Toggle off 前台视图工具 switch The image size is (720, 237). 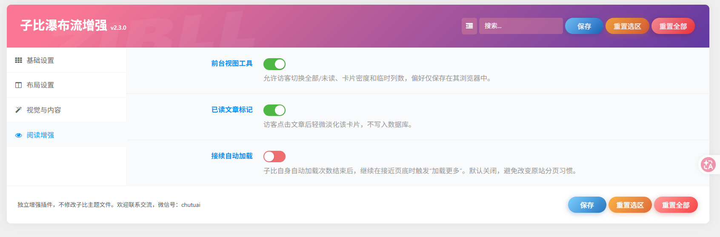[274, 64]
